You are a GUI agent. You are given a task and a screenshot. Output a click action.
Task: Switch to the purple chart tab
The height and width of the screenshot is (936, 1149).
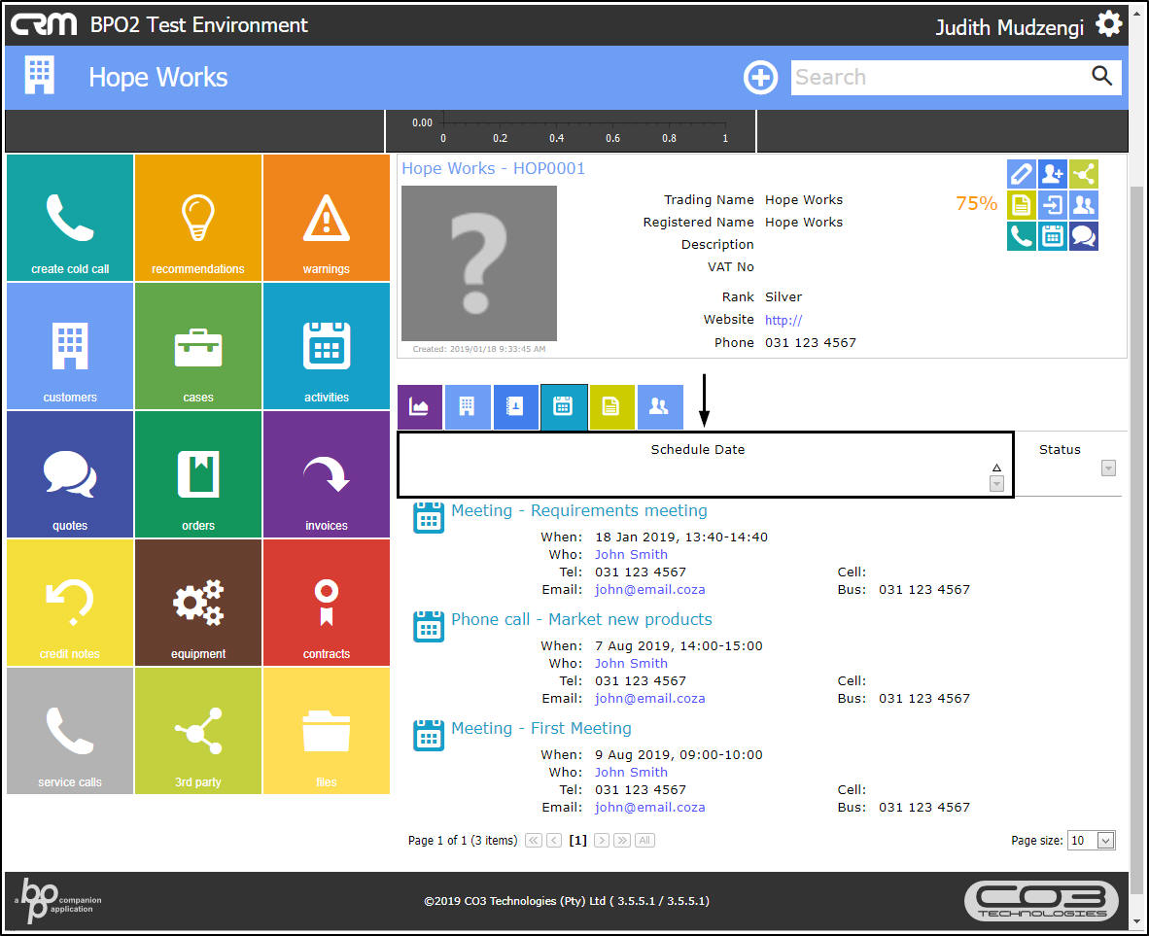click(x=420, y=407)
